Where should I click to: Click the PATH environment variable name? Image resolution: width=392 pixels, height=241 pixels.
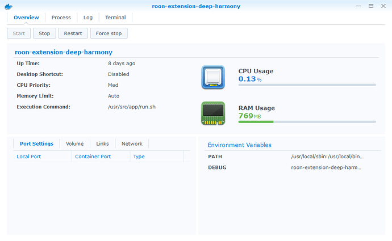click(x=215, y=157)
